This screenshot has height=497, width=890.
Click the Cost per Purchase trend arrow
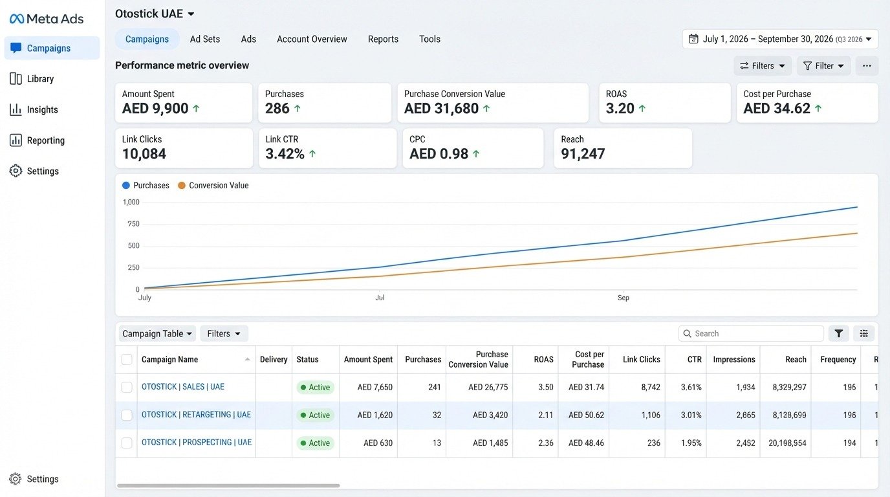click(818, 109)
